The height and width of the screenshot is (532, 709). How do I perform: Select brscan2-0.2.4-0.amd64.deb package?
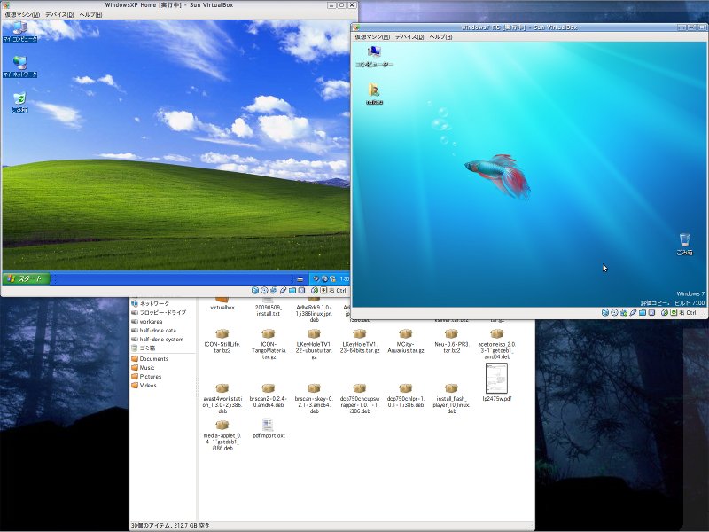pos(269,395)
